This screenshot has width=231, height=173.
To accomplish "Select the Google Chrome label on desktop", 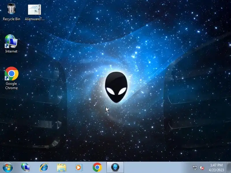I will (12, 86).
